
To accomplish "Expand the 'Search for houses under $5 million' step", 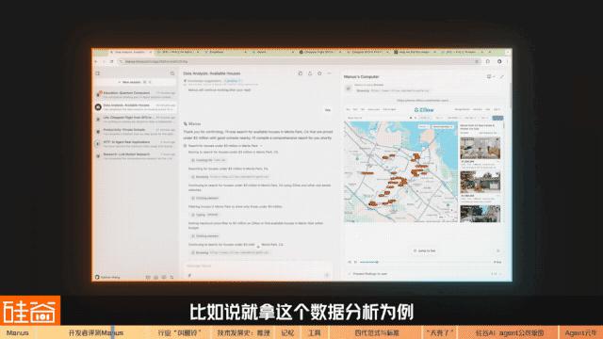I will tap(224, 146).
